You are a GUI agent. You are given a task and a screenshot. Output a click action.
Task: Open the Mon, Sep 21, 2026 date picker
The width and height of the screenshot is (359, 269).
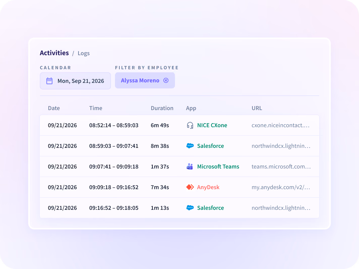click(x=75, y=81)
